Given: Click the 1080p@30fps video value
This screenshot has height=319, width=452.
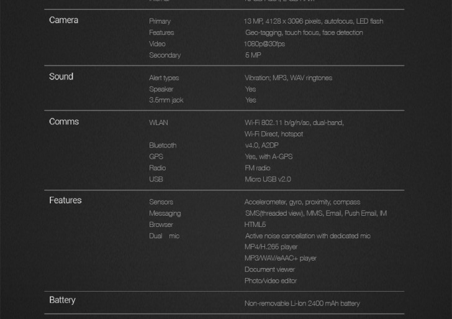Looking at the screenshot, I should [x=264, y=44].
